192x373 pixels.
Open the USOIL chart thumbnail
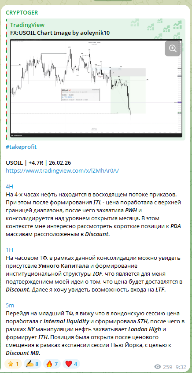(96, 88)
